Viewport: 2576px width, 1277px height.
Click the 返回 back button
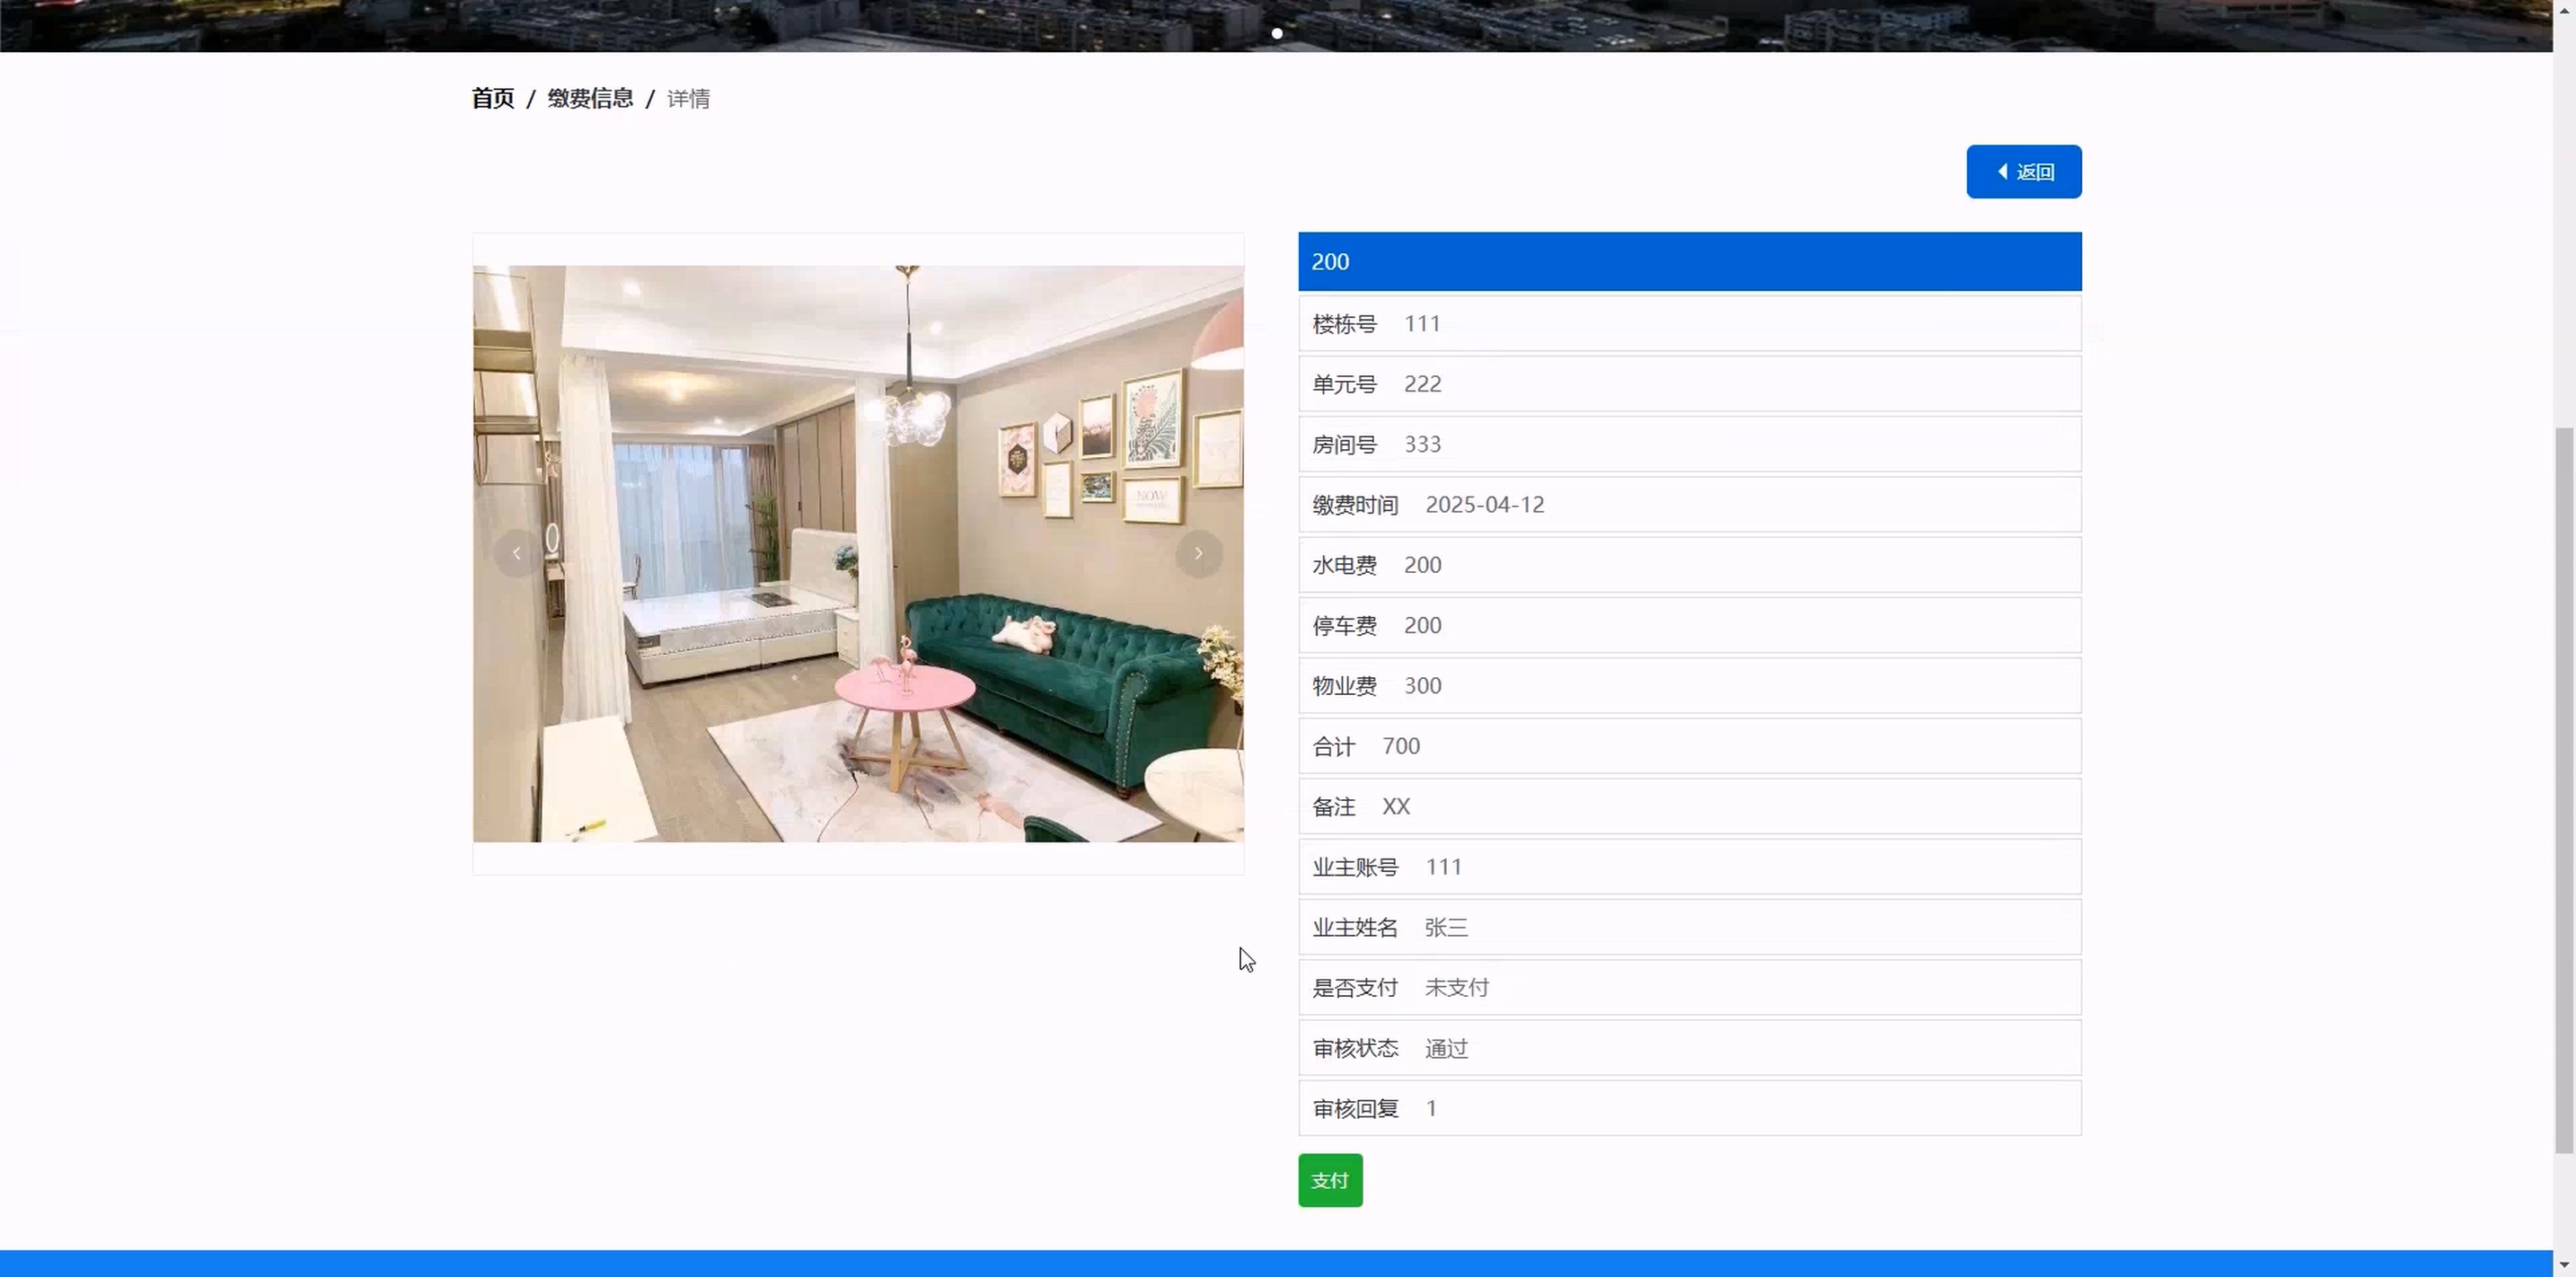pyautogui.click(x=2023, y=172)
